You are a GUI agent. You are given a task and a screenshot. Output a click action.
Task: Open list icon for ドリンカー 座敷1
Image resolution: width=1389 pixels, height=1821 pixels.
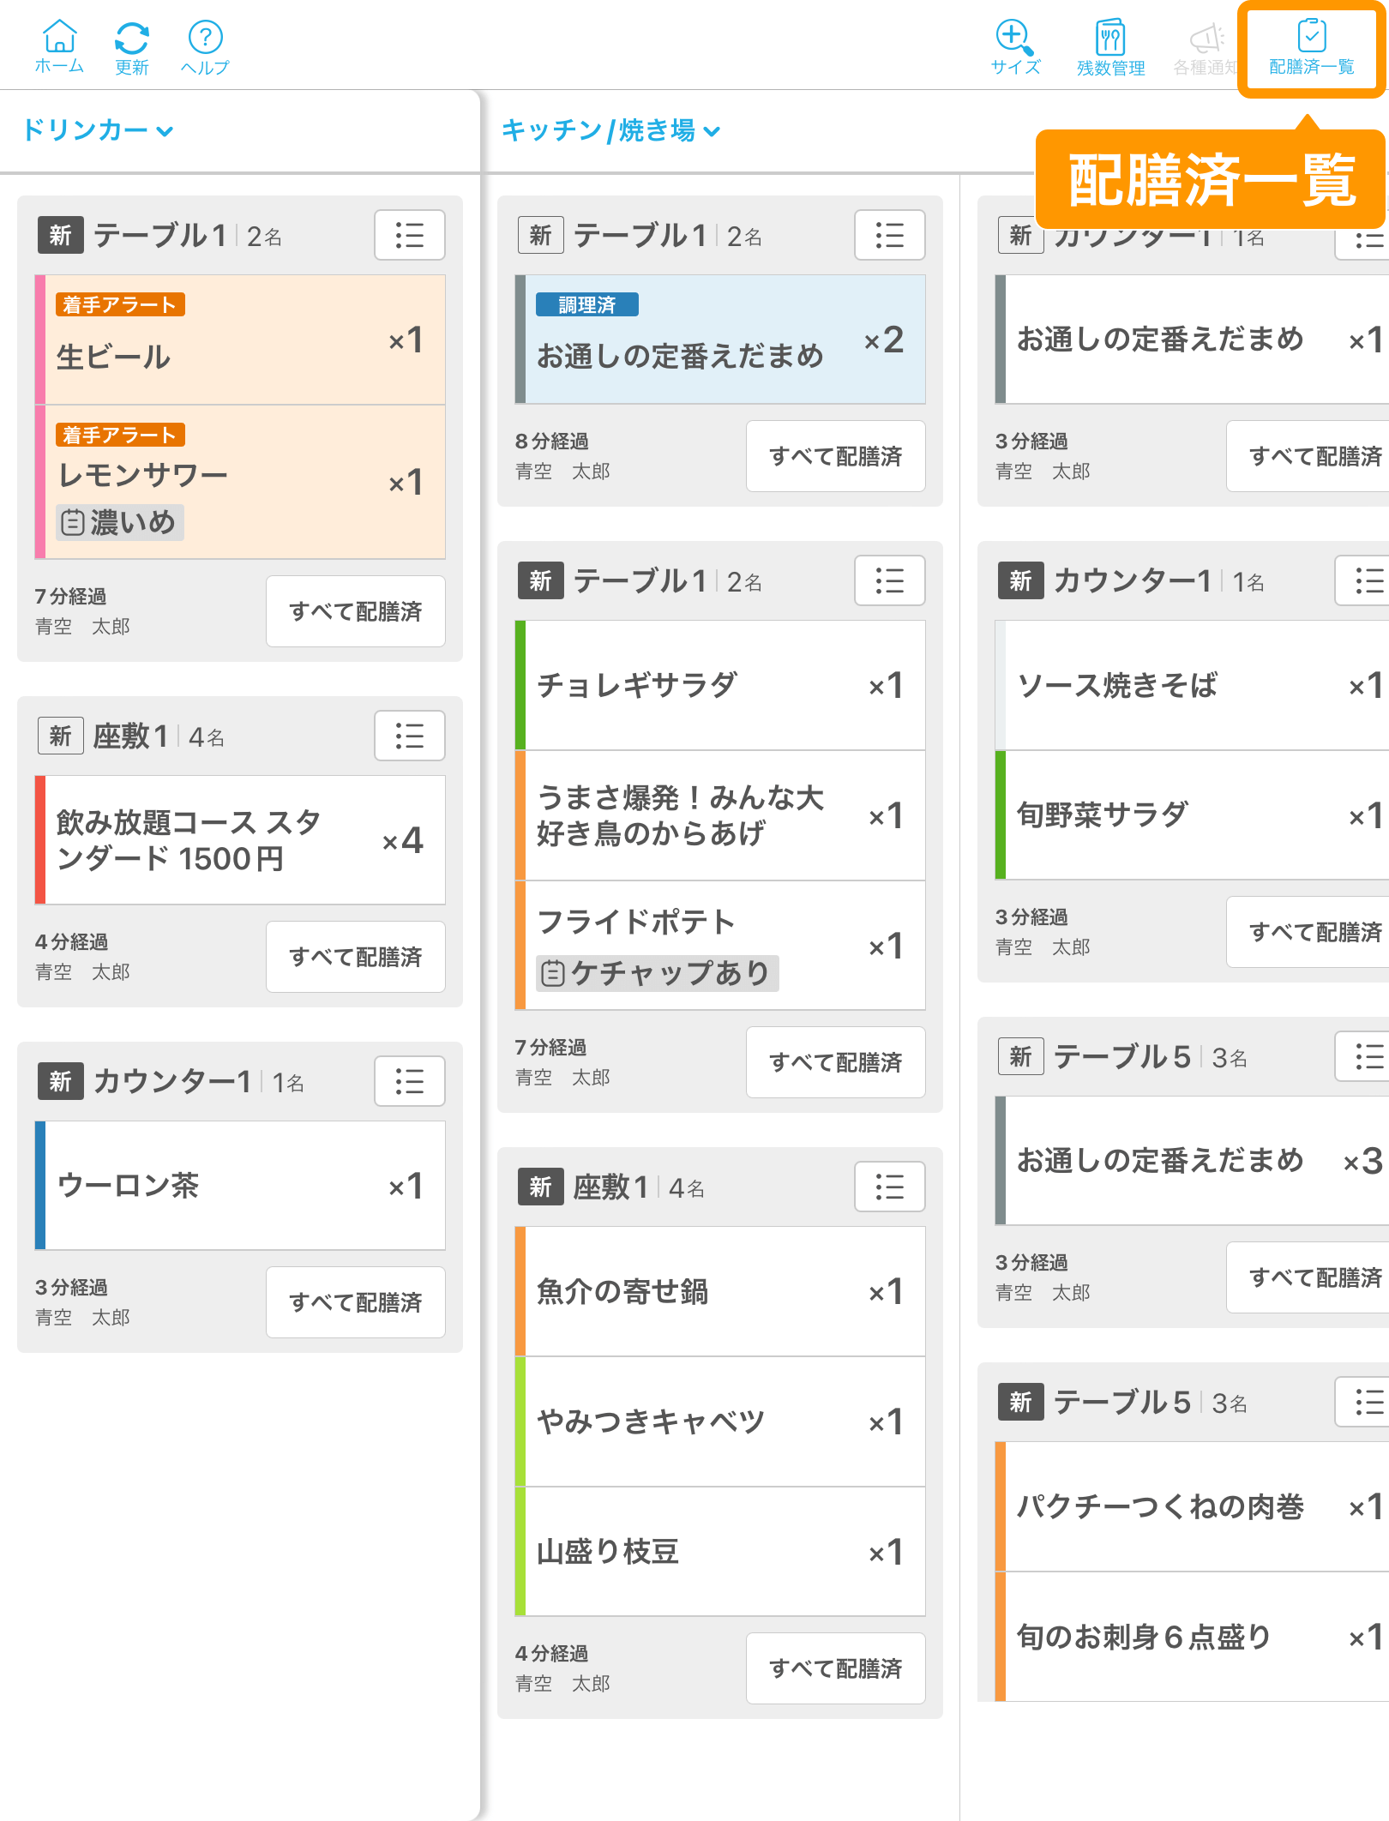click(x=410, y=736)
